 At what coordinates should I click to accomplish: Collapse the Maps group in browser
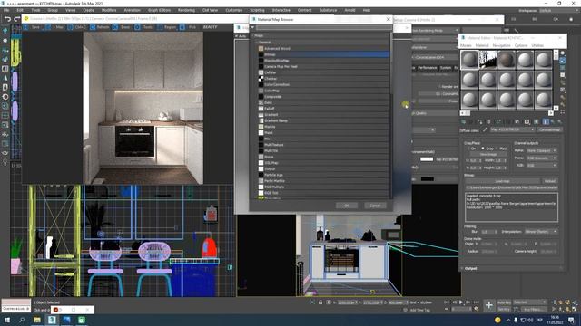click(x=254, y=36)
